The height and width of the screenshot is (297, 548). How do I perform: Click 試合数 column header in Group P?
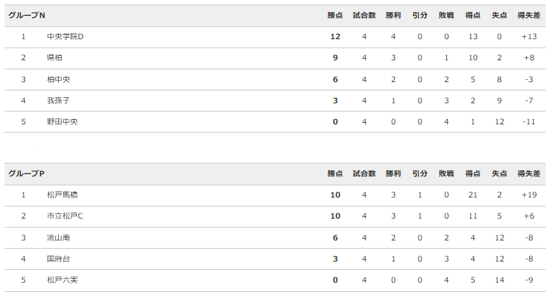[x=364, y=173]
